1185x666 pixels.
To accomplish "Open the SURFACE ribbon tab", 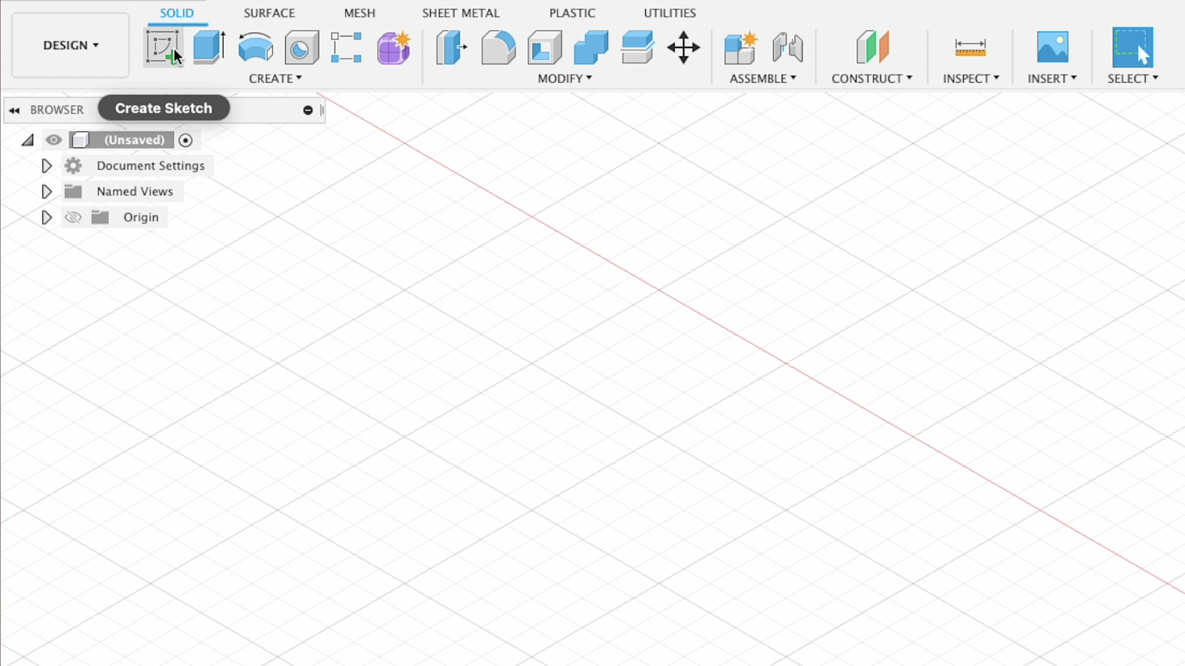I will (x=269, y=13).
